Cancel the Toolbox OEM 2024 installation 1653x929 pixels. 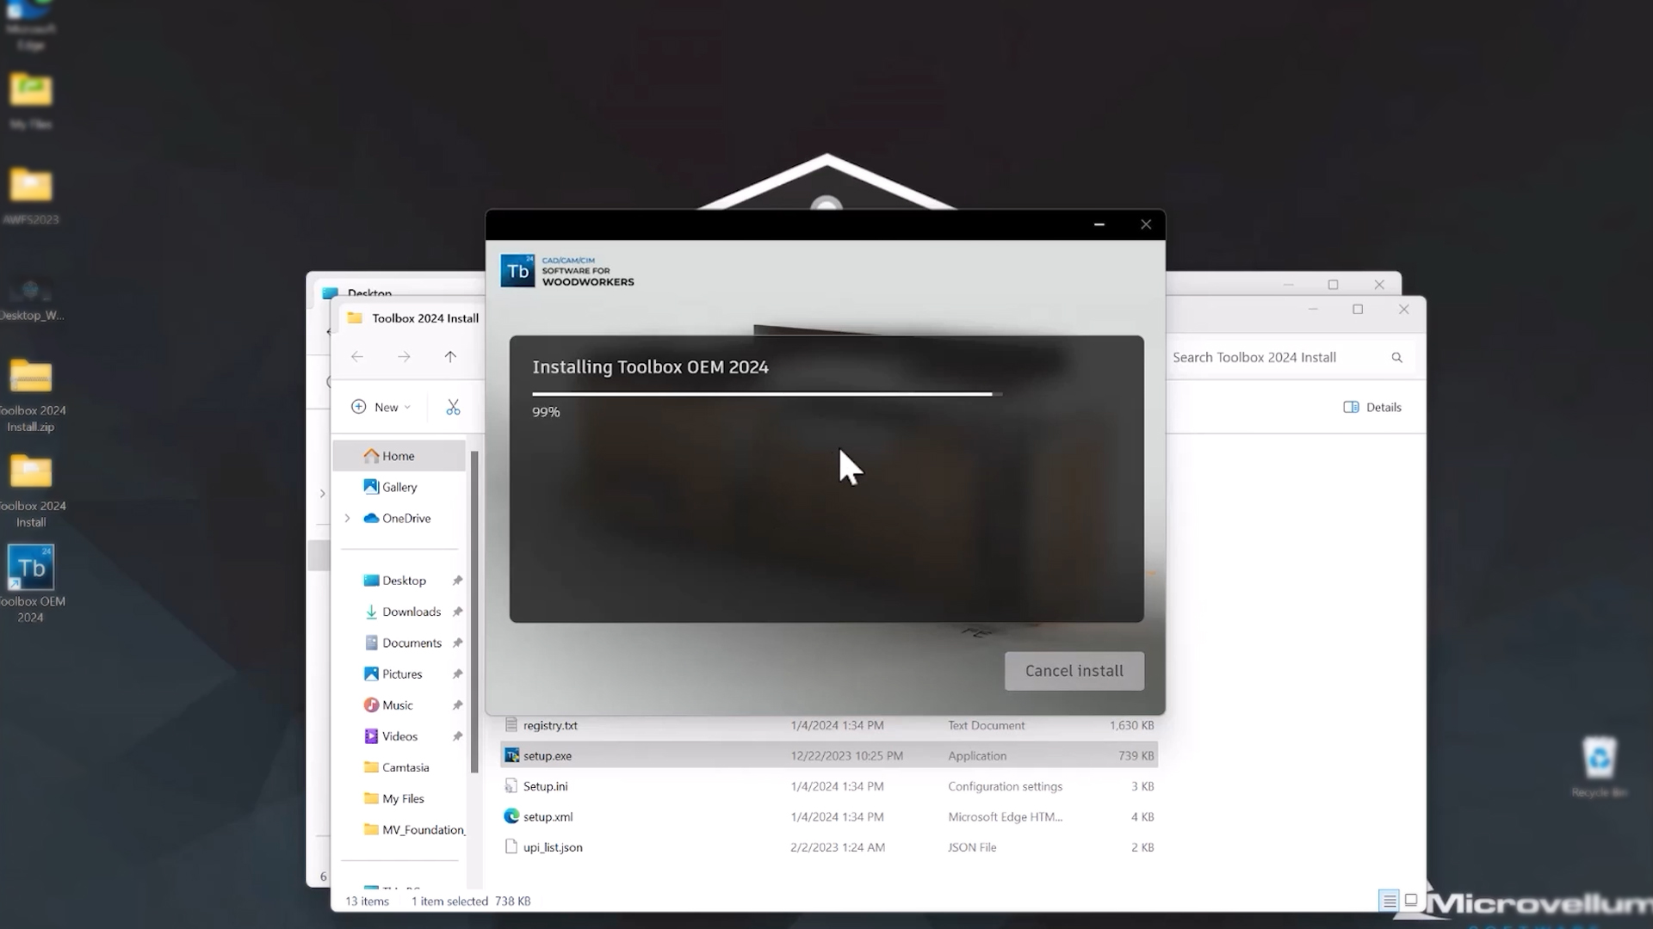pos(1074,671)
